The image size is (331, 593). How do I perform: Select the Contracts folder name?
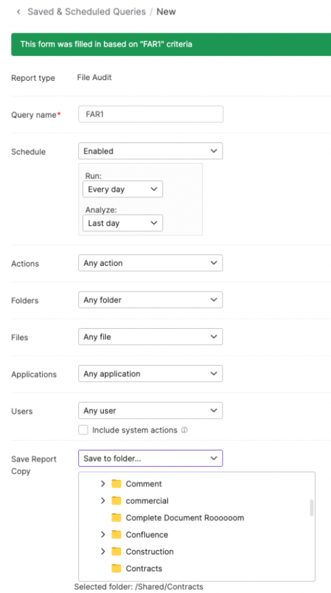click(x=144, y=569)
